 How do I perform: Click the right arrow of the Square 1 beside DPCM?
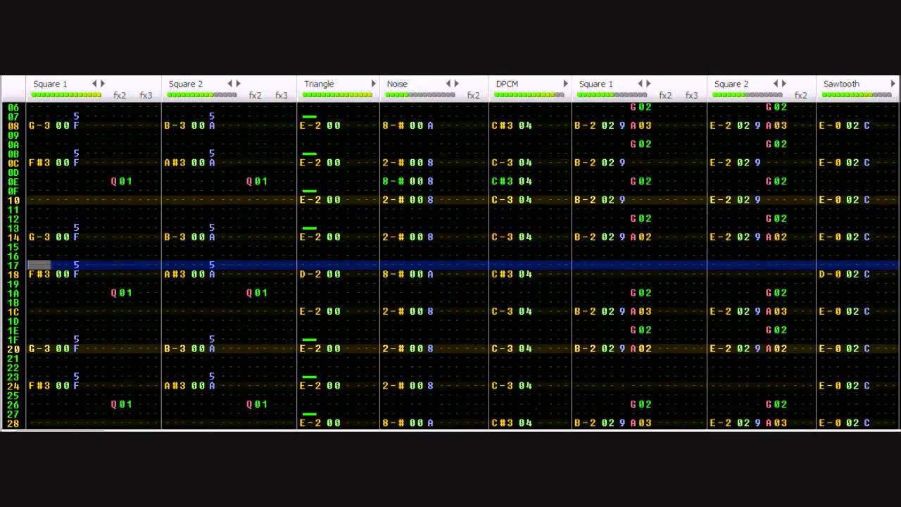click(x=648, y=84)
